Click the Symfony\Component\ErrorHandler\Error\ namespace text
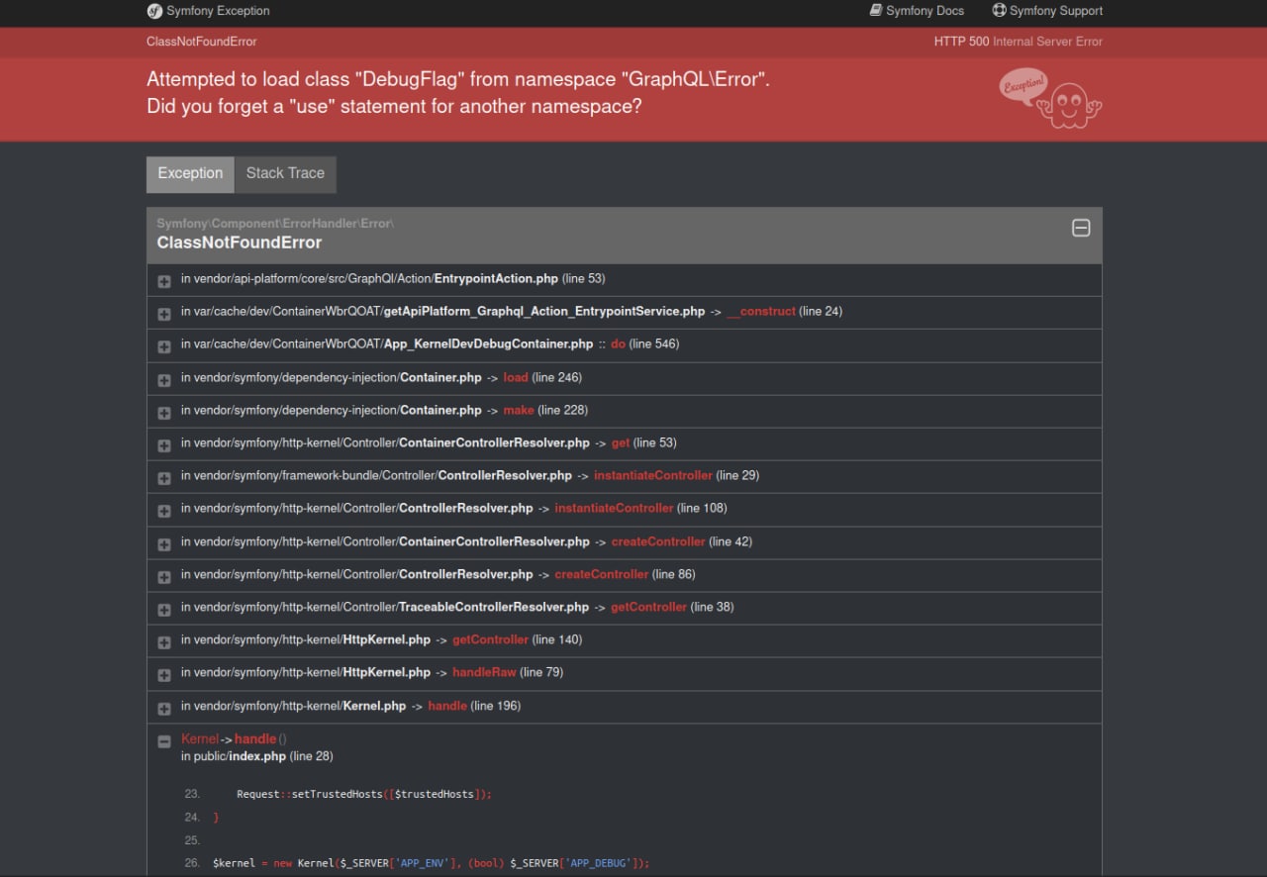The height and width of the screenshot is (877, 1267). (x=275, y=224)
